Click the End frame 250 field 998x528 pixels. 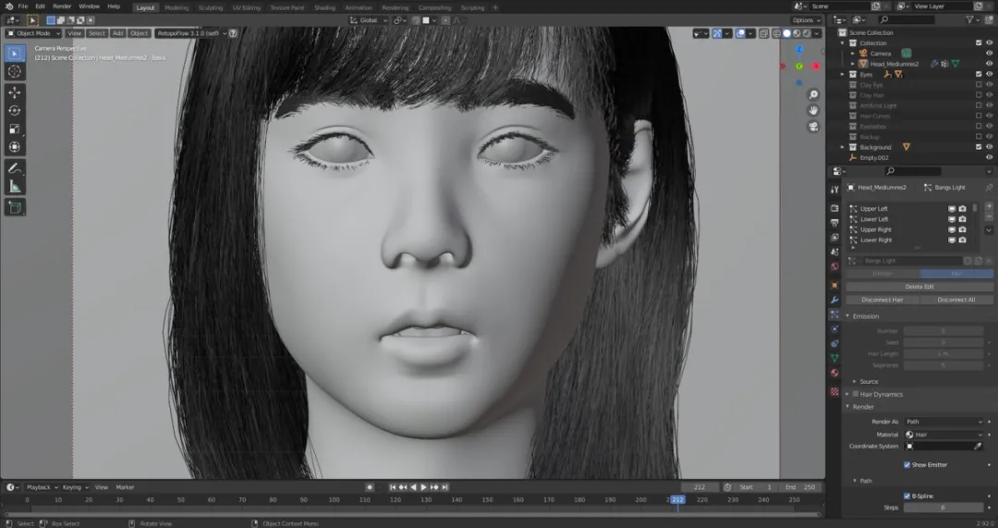point(800,487)
